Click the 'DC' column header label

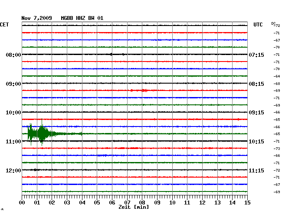(x=273, y=23)
